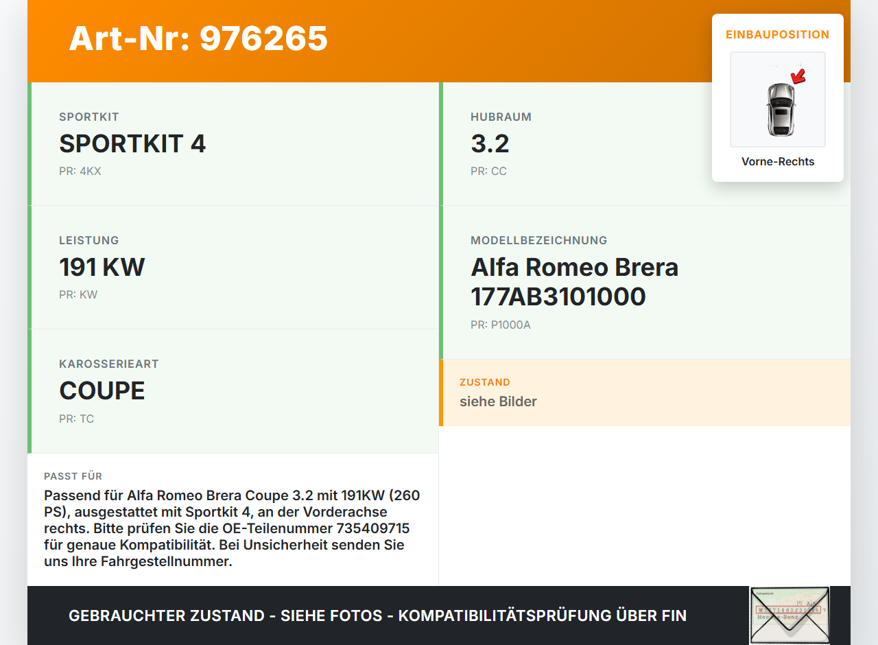Select the Hubraum value '3.2'
Viewport: 878px width, 645px height.
488,144
